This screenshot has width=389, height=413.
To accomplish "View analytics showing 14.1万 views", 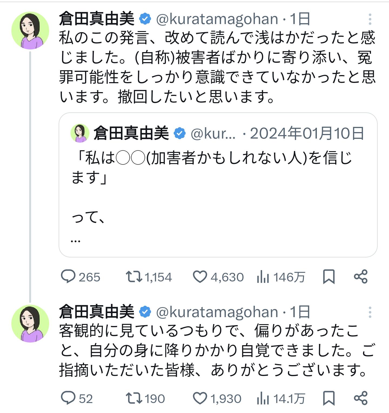I will coord(263,398).
